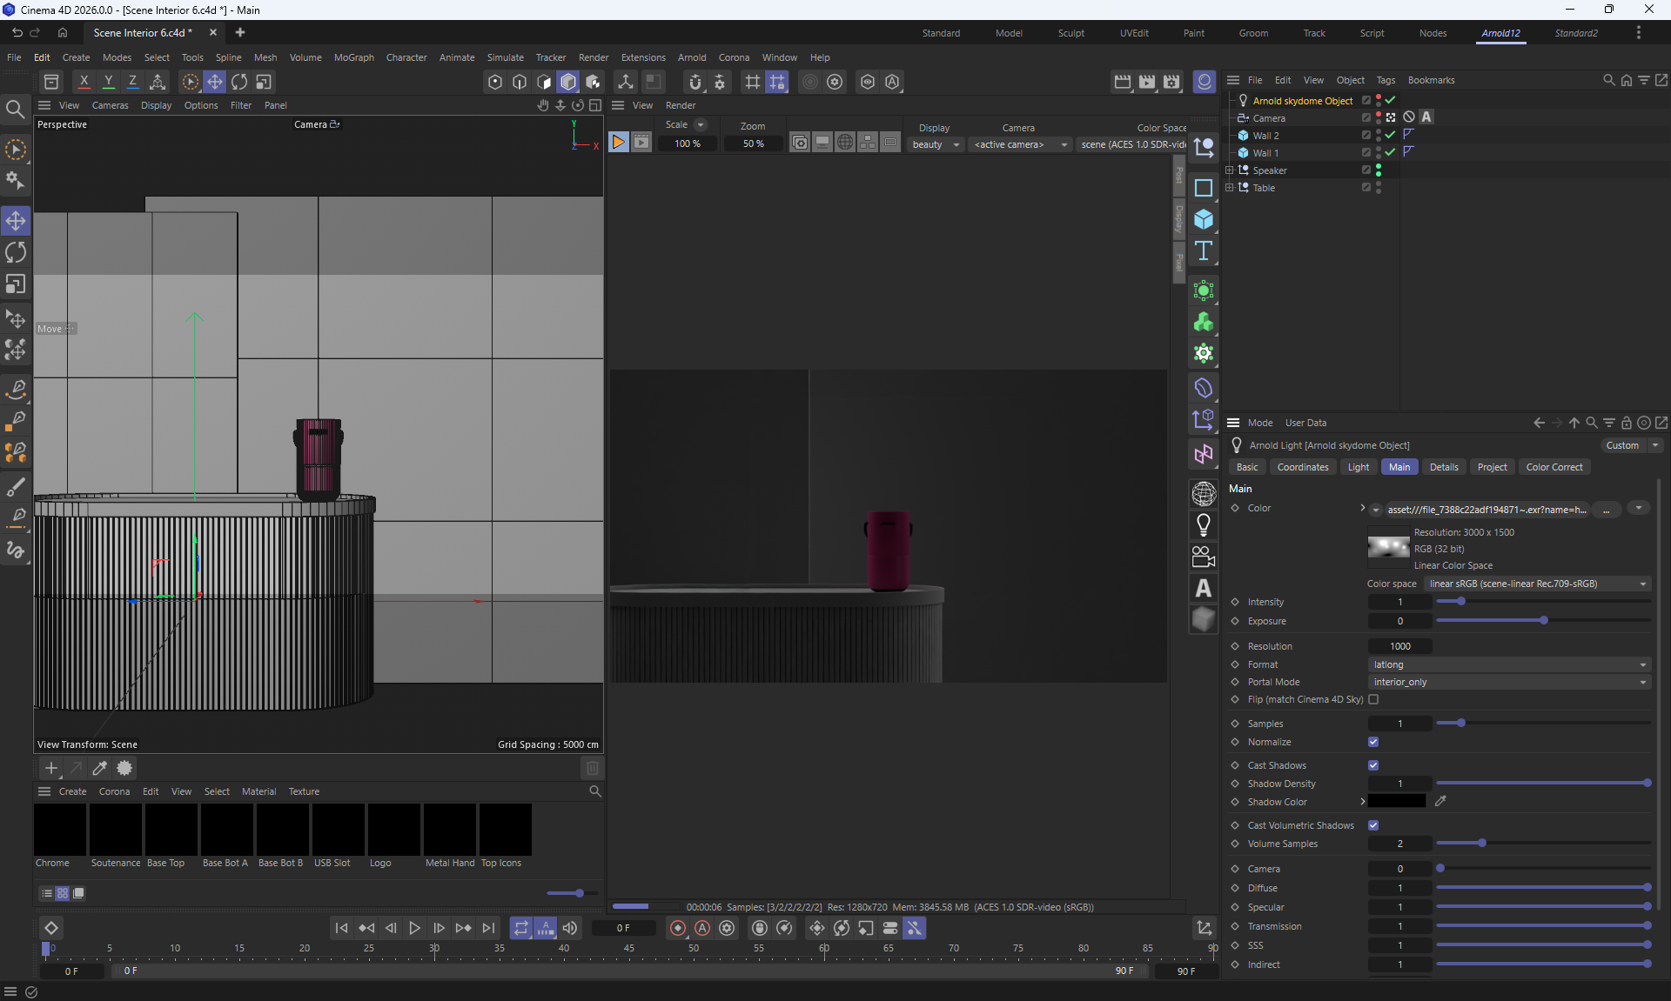Enable Flip match Cinema 4D Sky

(x=1373, y=699)
